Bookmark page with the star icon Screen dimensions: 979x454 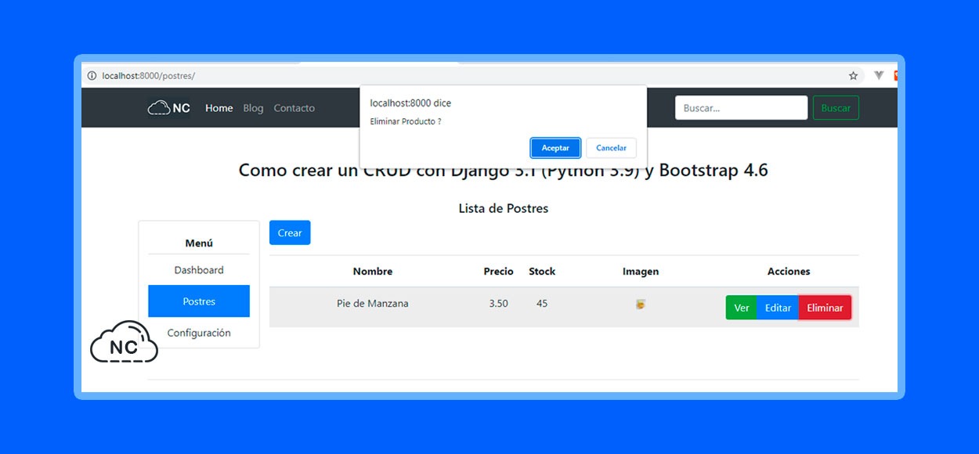tap(854, 76)
